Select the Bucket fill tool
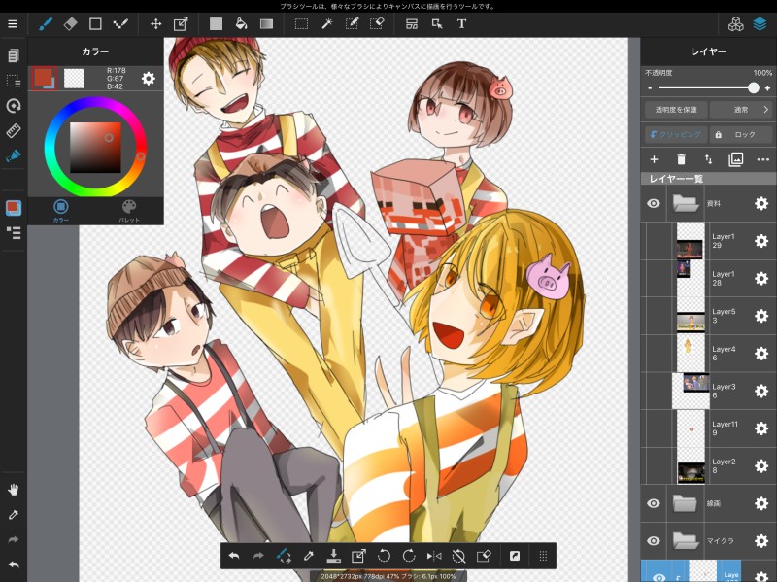 (x=241, y=23)
